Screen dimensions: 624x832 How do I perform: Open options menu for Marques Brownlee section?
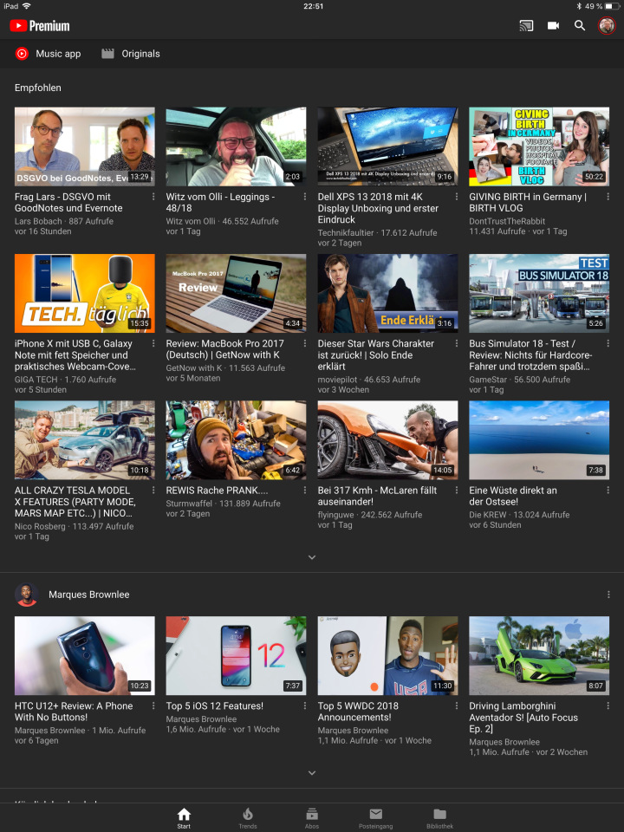(608, 595)
